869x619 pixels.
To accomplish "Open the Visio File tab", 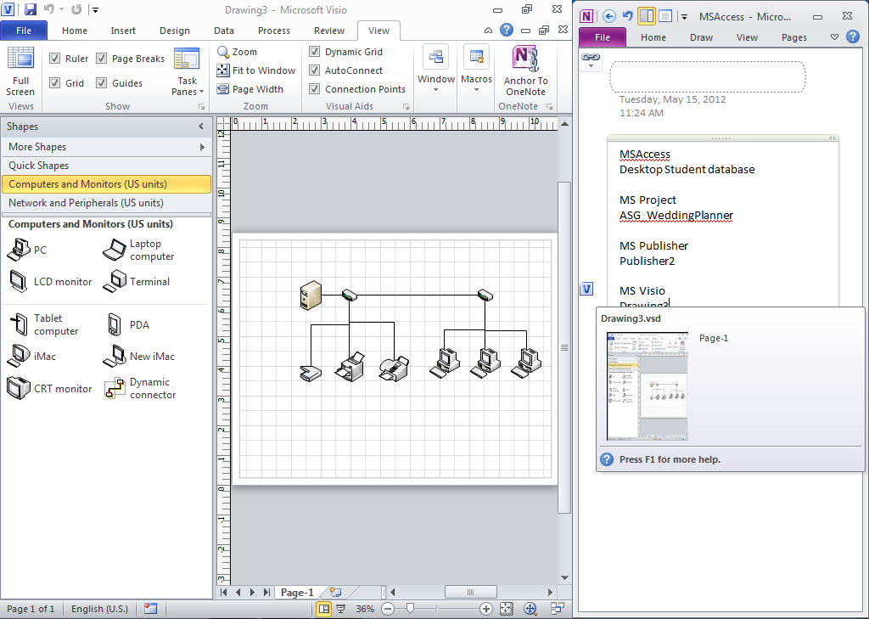I will 24,31.
